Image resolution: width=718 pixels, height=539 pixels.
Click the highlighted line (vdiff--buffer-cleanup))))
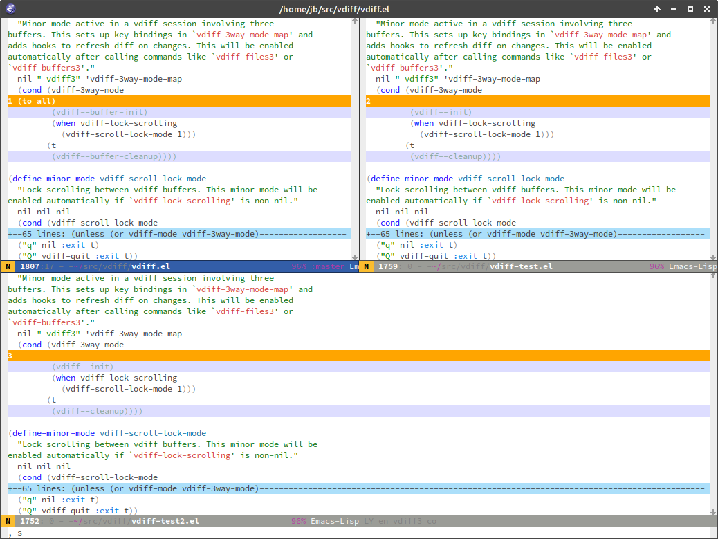pos(180,156)
